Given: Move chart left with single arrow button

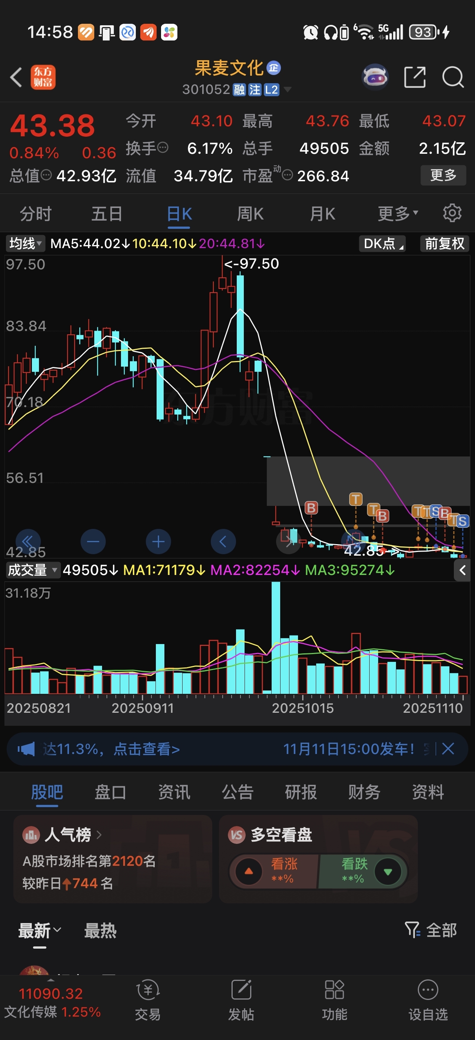Looking at the screenshot, I should (x=223, y=542).
